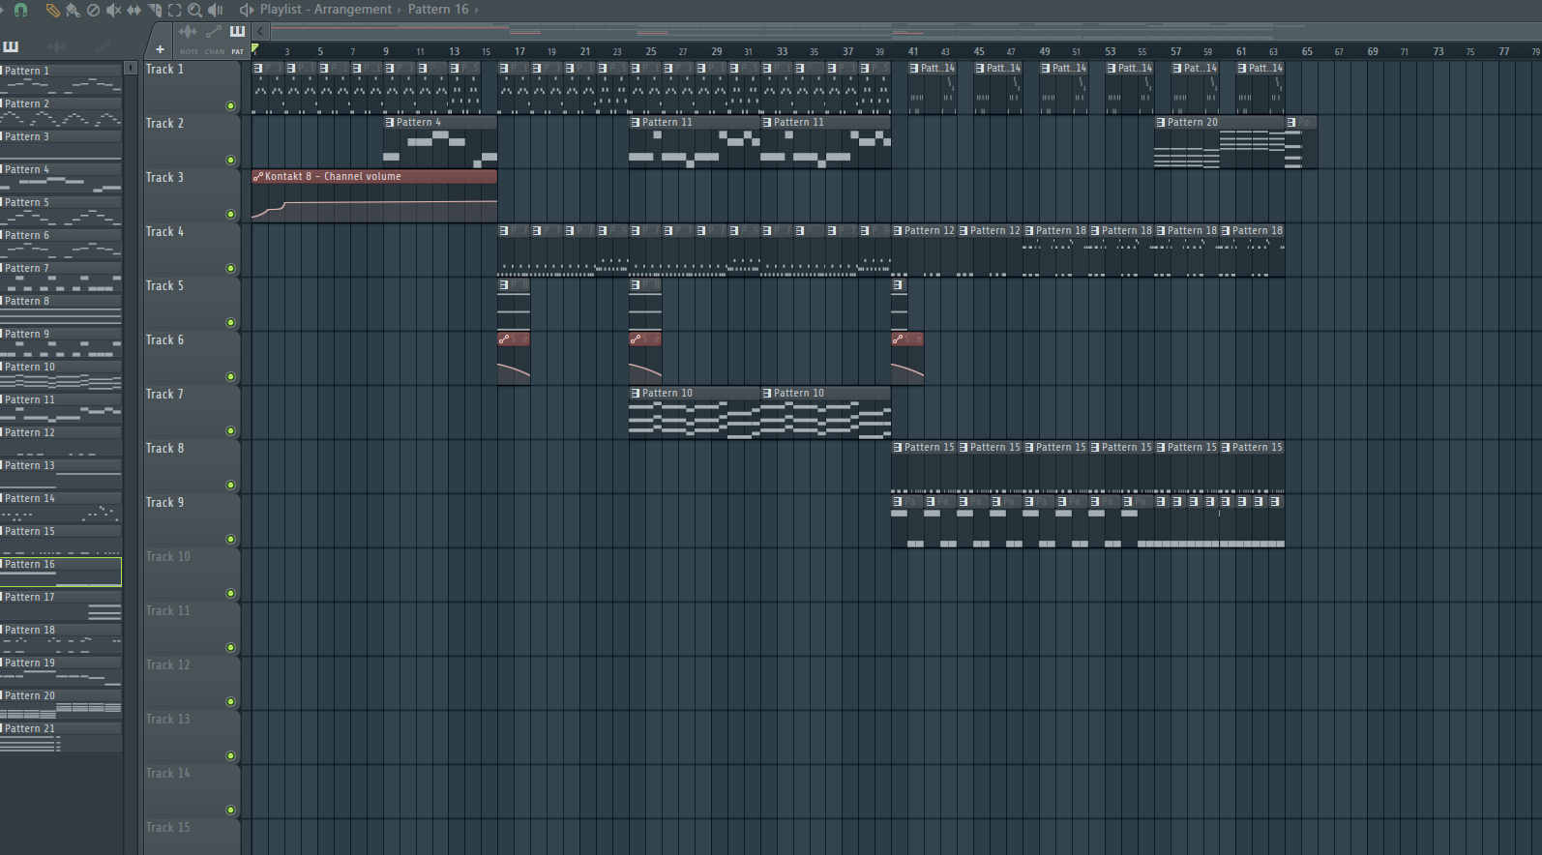Show automation clips in picker panel
Image resolution: width=1542 pixels, height=855 pixels.
pyautogui.click(x=102, y=46)
